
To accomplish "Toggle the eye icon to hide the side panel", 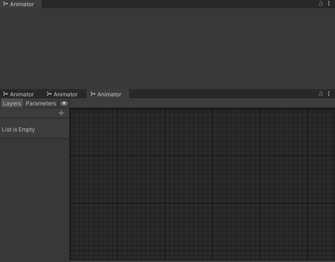I will 64,103.
